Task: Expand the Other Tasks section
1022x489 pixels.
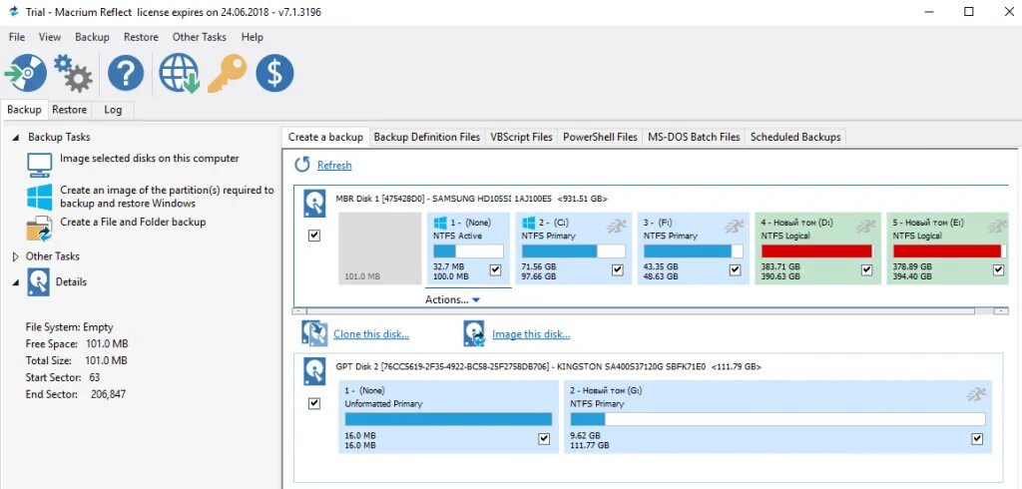Action: 16,256
